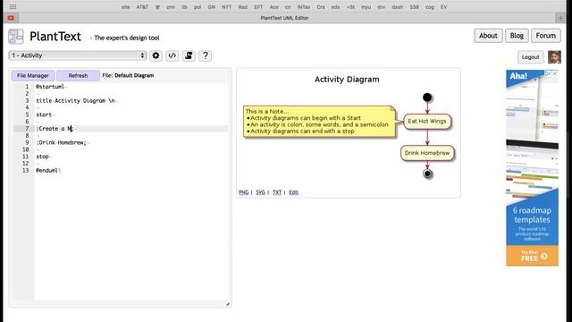Viewport: 572px width, 322px height.
Task: Click code line '@startuml'
Action: tap(50, 87)
